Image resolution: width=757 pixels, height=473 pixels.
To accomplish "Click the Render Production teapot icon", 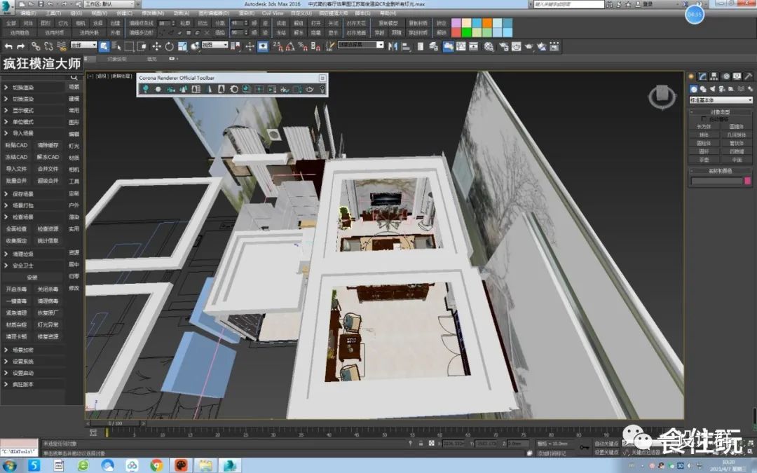I will [529, 46].
